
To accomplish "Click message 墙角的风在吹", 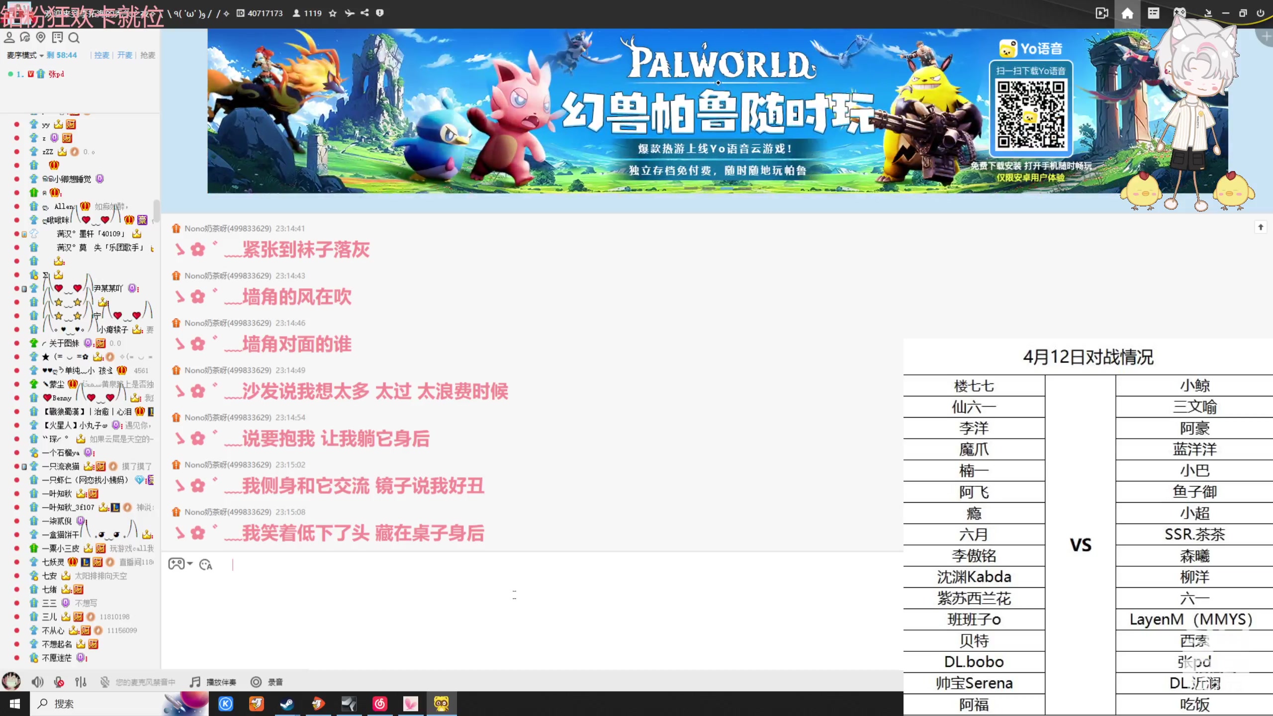I will coord(297,297).
